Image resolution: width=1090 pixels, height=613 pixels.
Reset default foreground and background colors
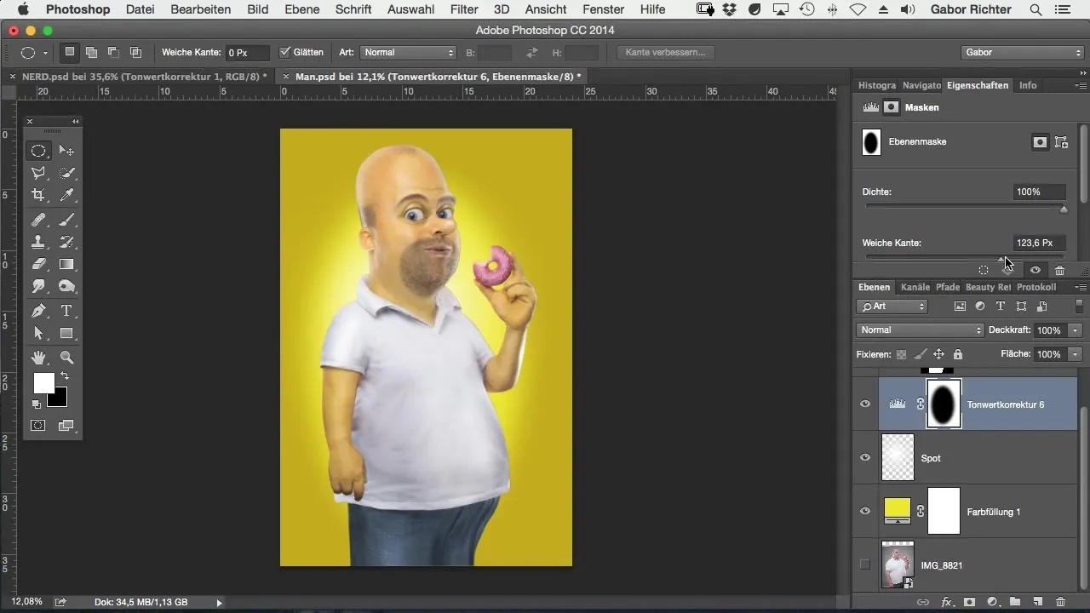tap(37, 404)
